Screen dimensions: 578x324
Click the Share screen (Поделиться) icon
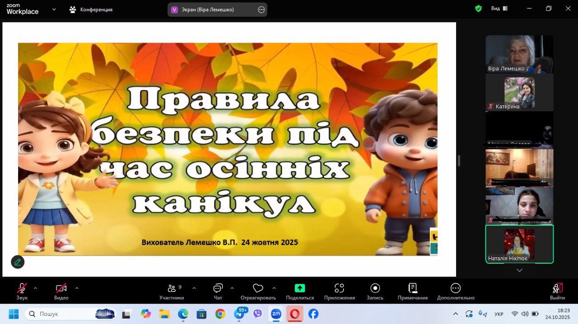pyautogui.click(x=299, y=288)
